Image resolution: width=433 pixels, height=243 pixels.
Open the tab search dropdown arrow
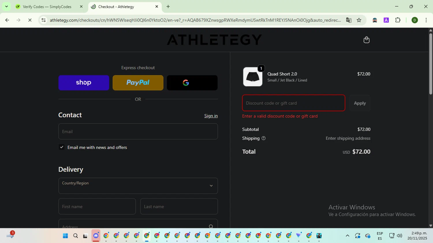pyautogui.click(x=6, y=7)
